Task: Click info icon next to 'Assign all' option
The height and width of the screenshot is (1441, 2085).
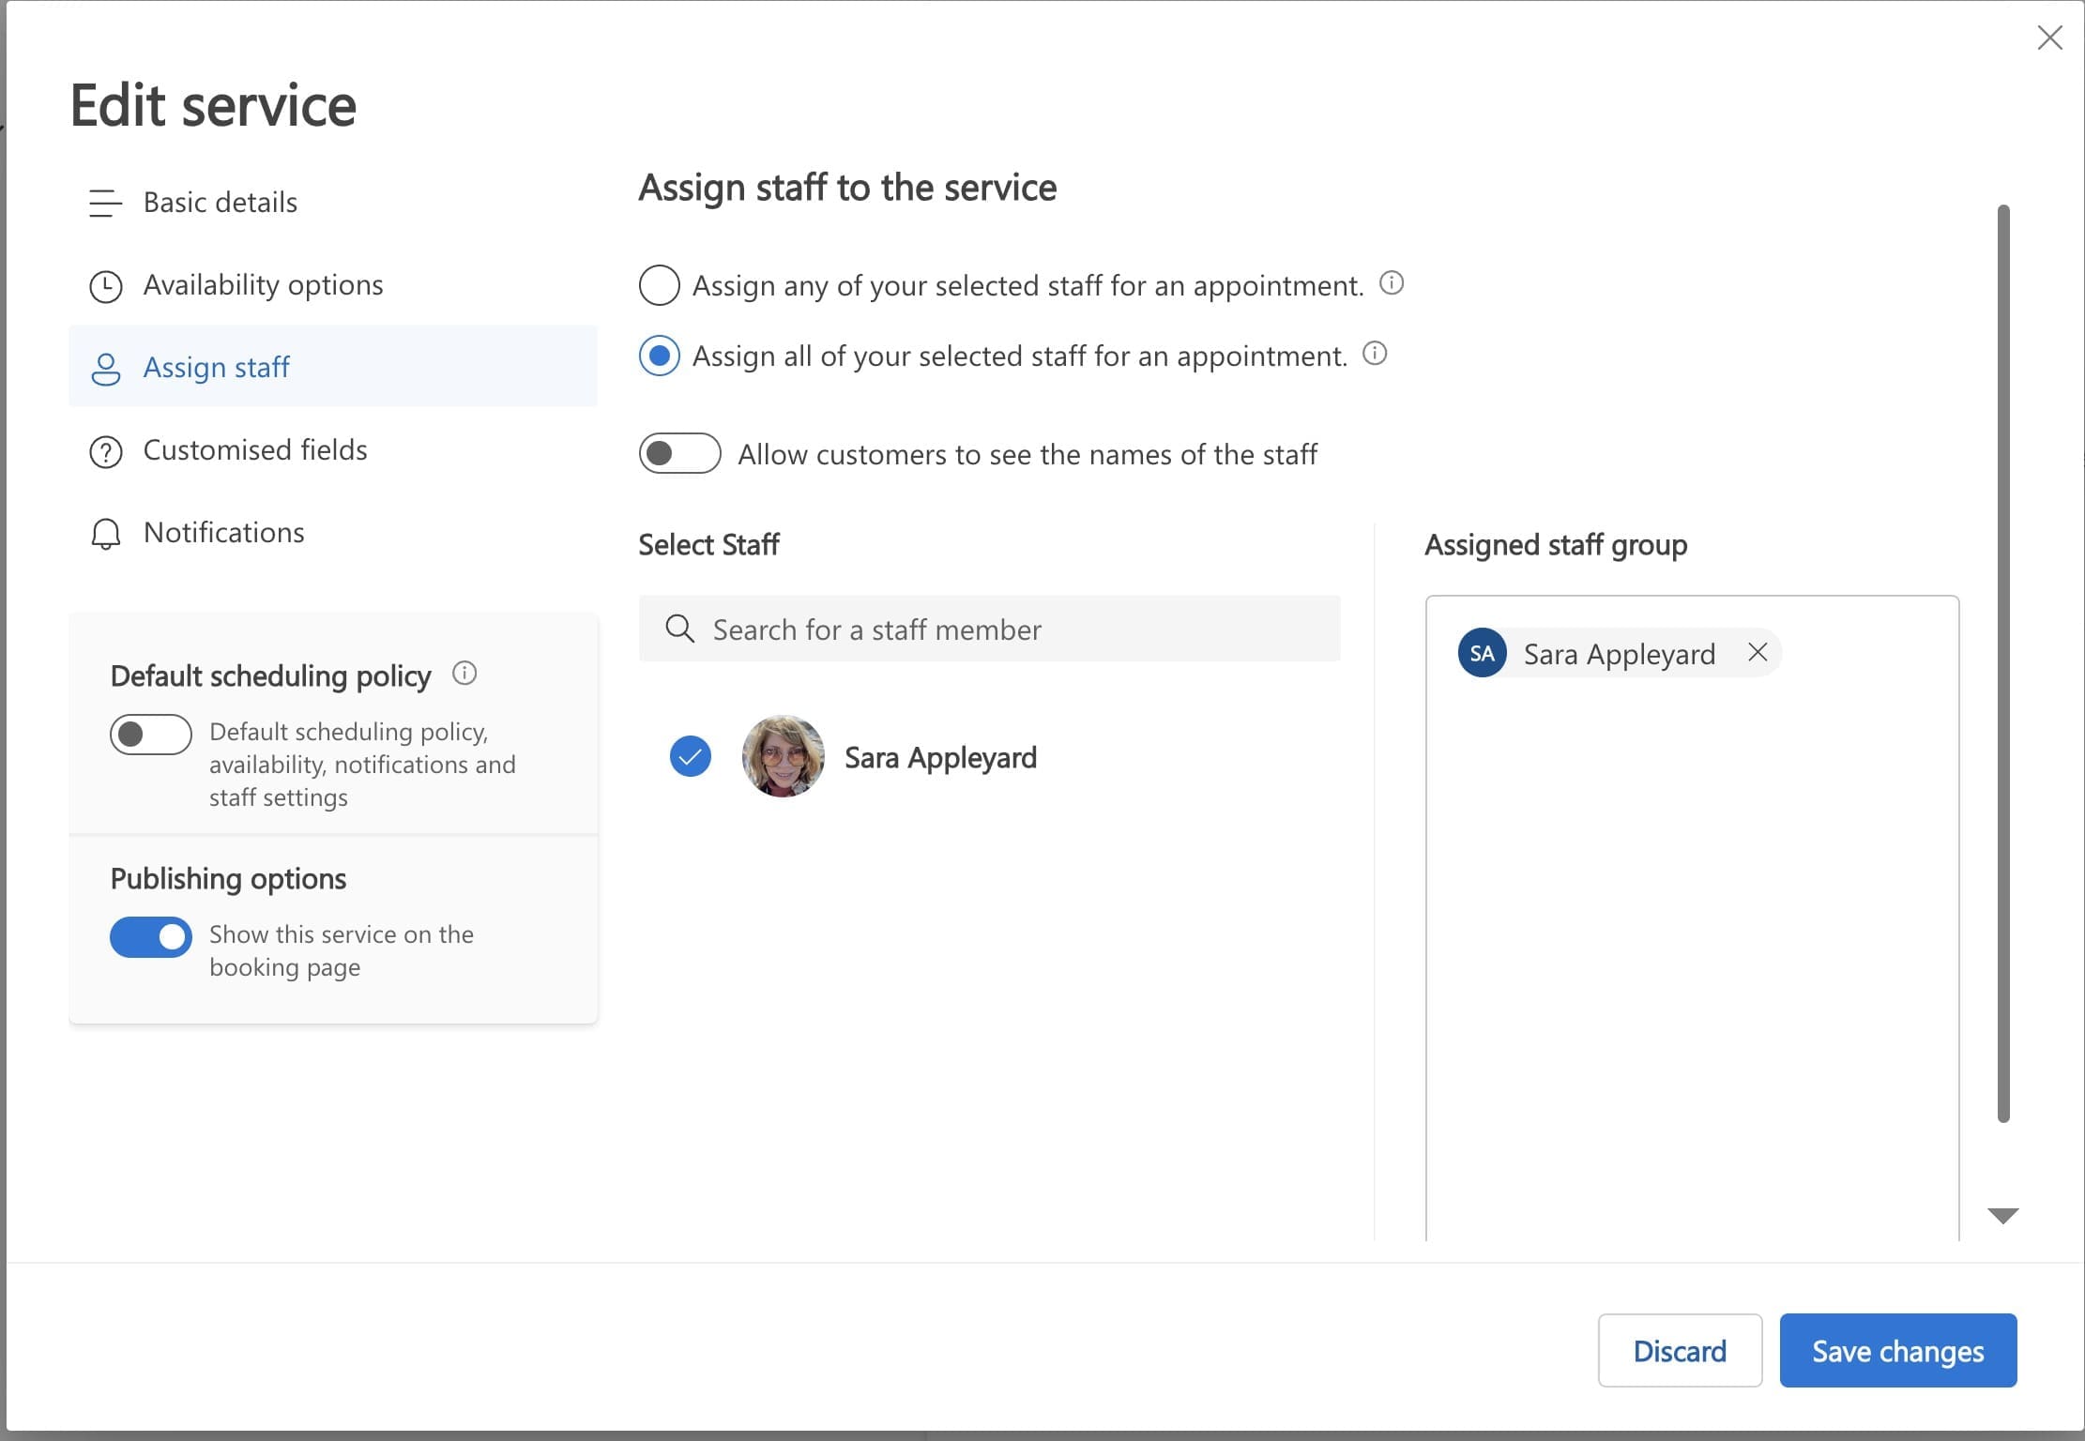Action: click(x=1375, y=354)
